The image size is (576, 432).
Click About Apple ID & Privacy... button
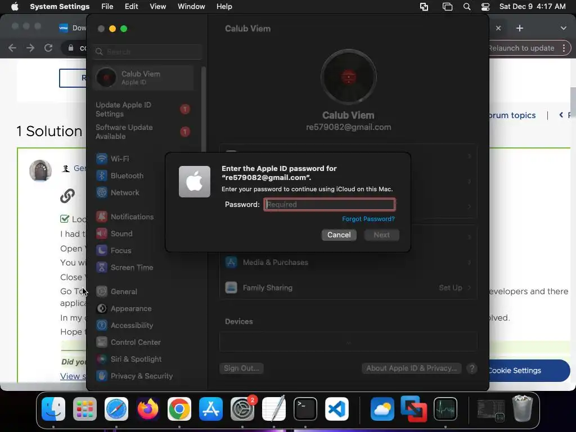tap(411, 368)
